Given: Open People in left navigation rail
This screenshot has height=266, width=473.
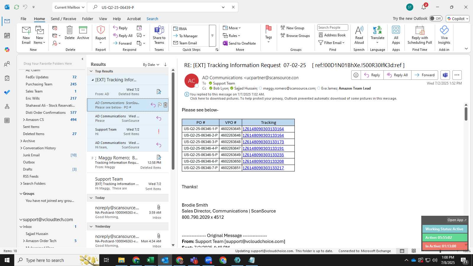Looking at the screenshot, I should pos(7,64).
